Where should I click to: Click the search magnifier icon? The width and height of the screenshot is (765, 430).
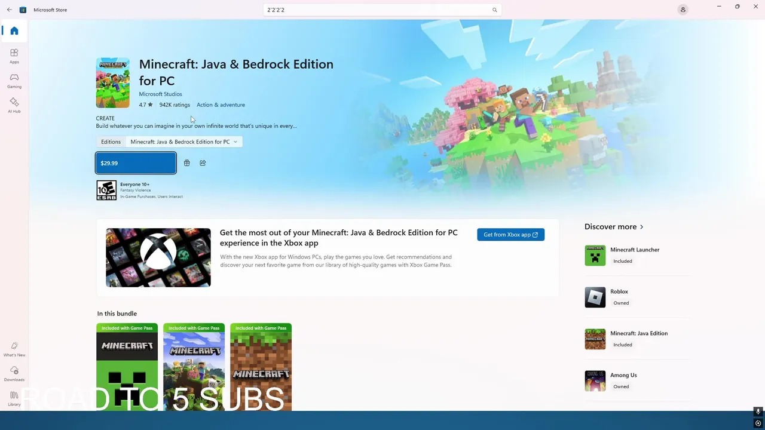494,10
